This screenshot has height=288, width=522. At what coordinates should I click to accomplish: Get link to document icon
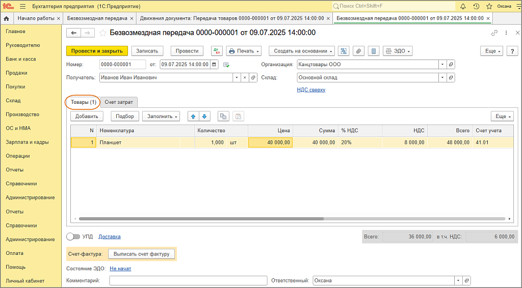[494, 33]
